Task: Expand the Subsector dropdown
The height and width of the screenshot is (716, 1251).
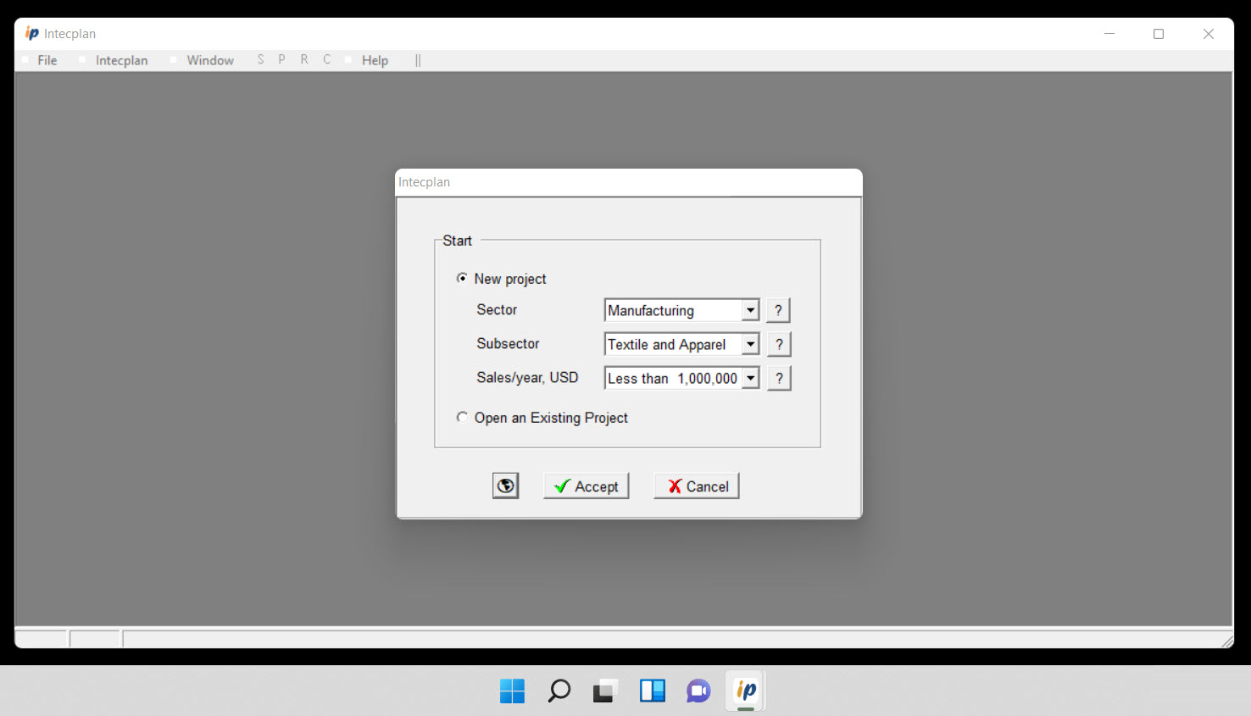Action: coord(751,344)
